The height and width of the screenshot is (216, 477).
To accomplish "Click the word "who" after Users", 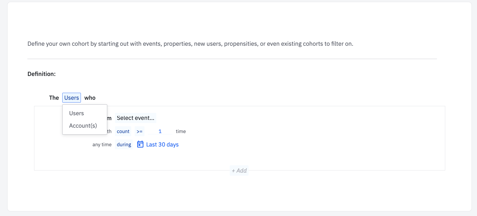I will click(90, 98).
